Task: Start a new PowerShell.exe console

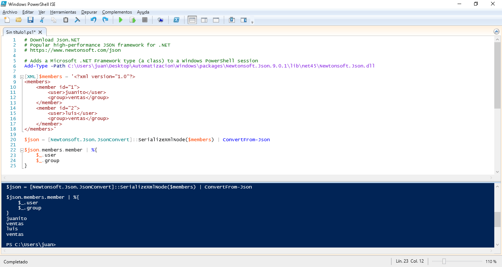Action: point(177,20)
